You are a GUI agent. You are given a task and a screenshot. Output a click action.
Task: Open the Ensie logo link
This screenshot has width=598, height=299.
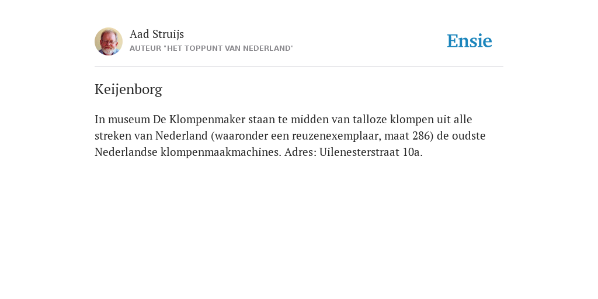coord(470,41)
